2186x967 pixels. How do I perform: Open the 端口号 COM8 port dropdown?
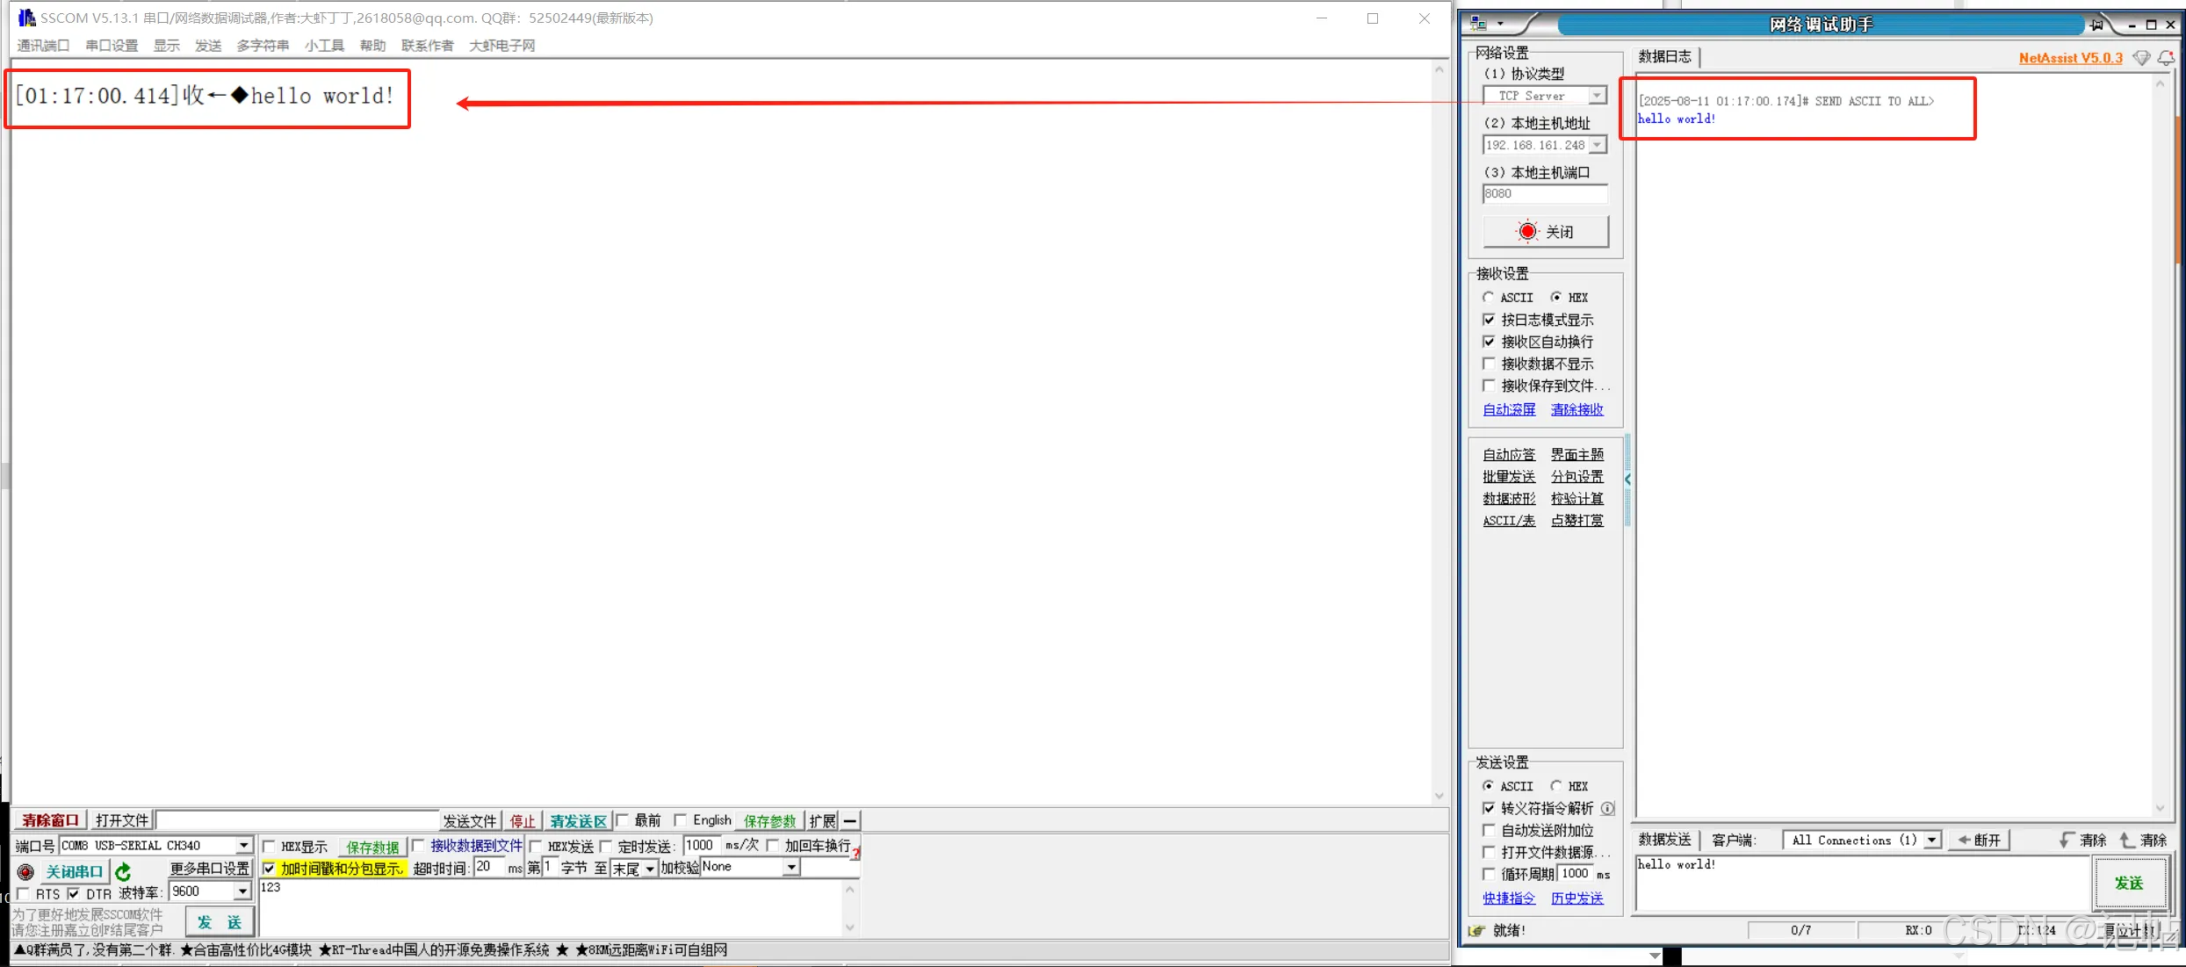click(243, 846)
